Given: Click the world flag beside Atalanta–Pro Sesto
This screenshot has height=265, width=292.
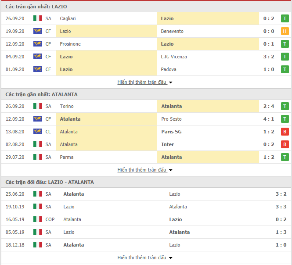Looking at the screenshot, I should (x=38, y=119).
